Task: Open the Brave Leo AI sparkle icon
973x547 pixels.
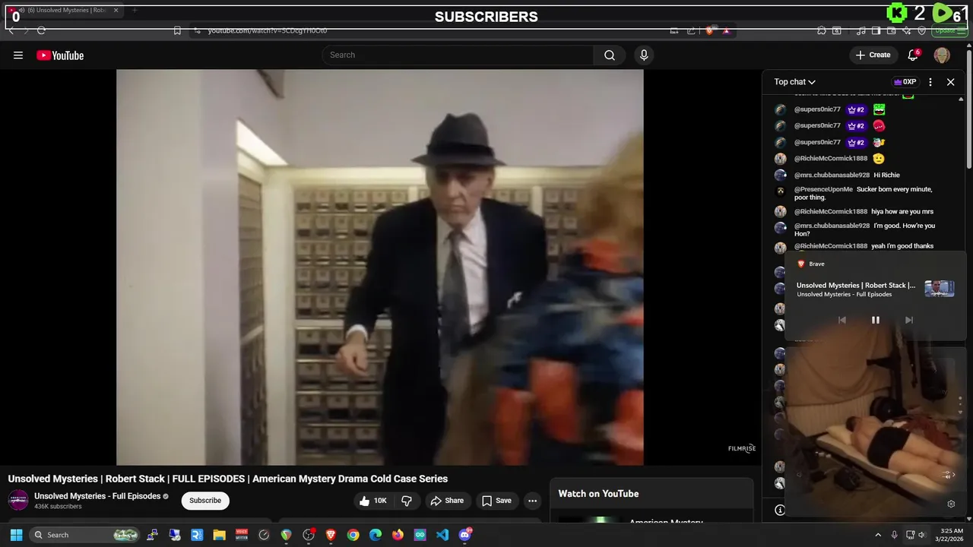Action: 907,30
